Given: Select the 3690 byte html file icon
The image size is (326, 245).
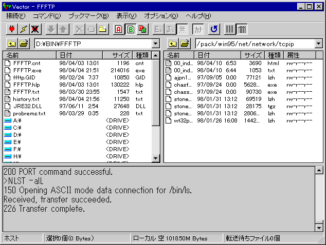Looking at the screenshot, I should pyautogui.click(x=169, y=63).
